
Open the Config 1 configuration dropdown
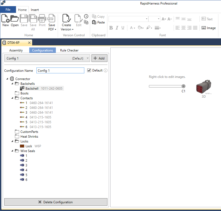point(47,58)
